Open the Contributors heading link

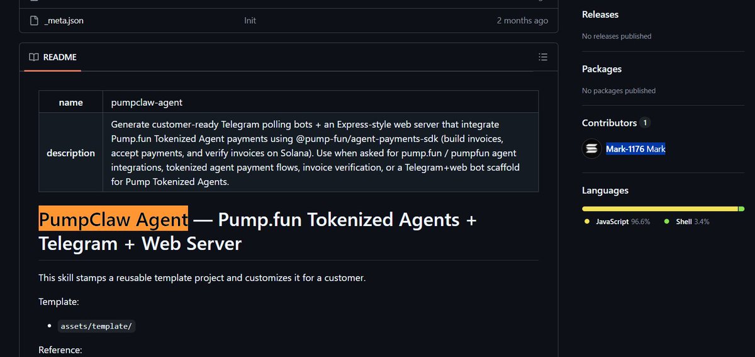609,123
